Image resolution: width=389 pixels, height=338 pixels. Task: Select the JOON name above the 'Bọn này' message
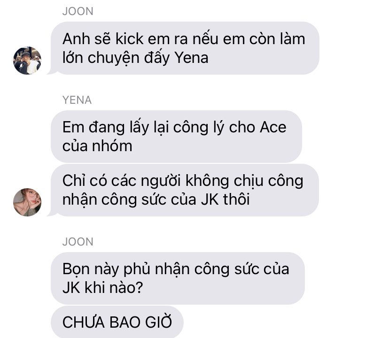[x=78, y=242]
